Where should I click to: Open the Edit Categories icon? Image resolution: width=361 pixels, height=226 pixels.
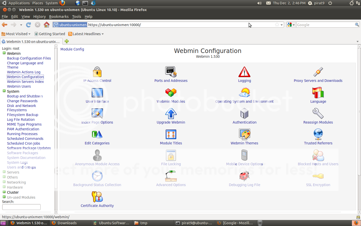coord(97,135)
